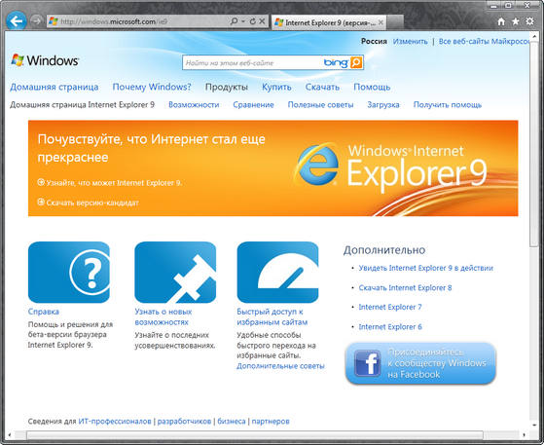Open the address bar search dropdown arrow
The image size is (544, 445).
click(243, 21)
